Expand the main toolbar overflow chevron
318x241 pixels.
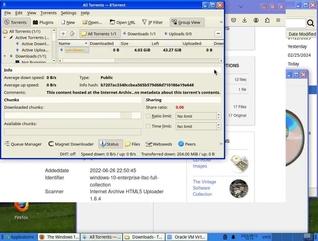pyautogui.click(x=221, y=22)
